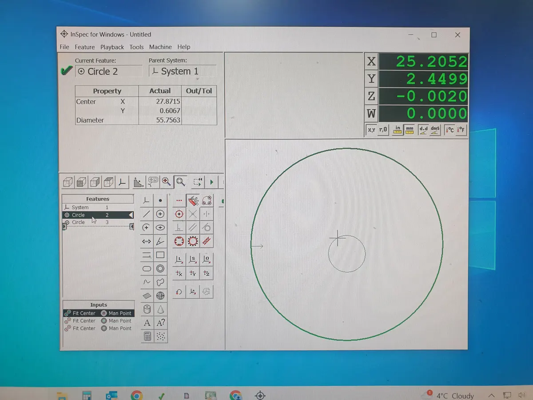Screen dimensions: 533x400
Task: Switch units to inches
Action: pos(398,130)
